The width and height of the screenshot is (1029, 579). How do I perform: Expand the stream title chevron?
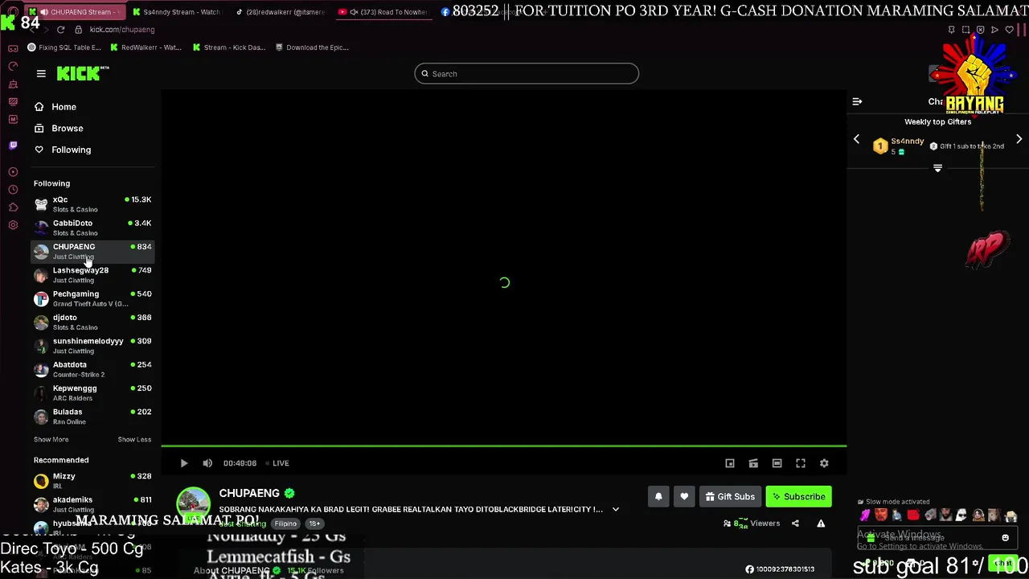point(616,509)
